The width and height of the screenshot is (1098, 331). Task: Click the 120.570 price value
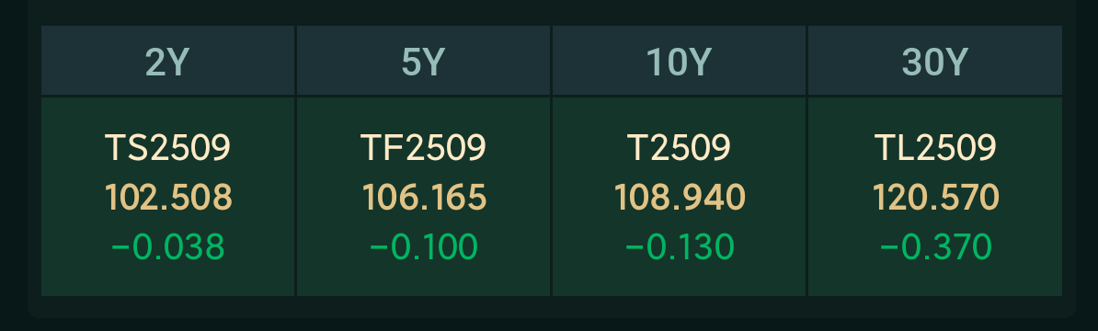(x=935, y=198)
